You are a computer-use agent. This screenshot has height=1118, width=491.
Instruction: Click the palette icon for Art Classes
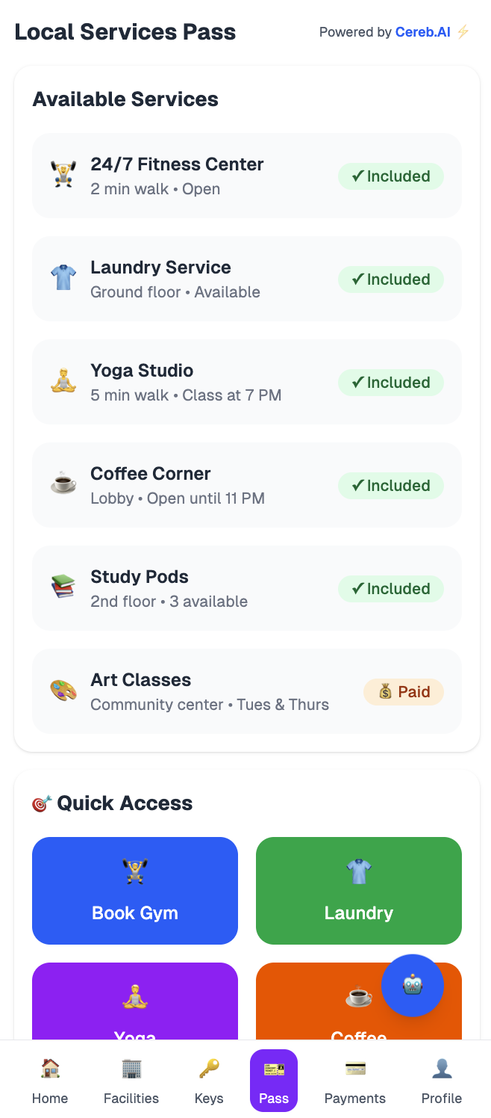point(63,691)
